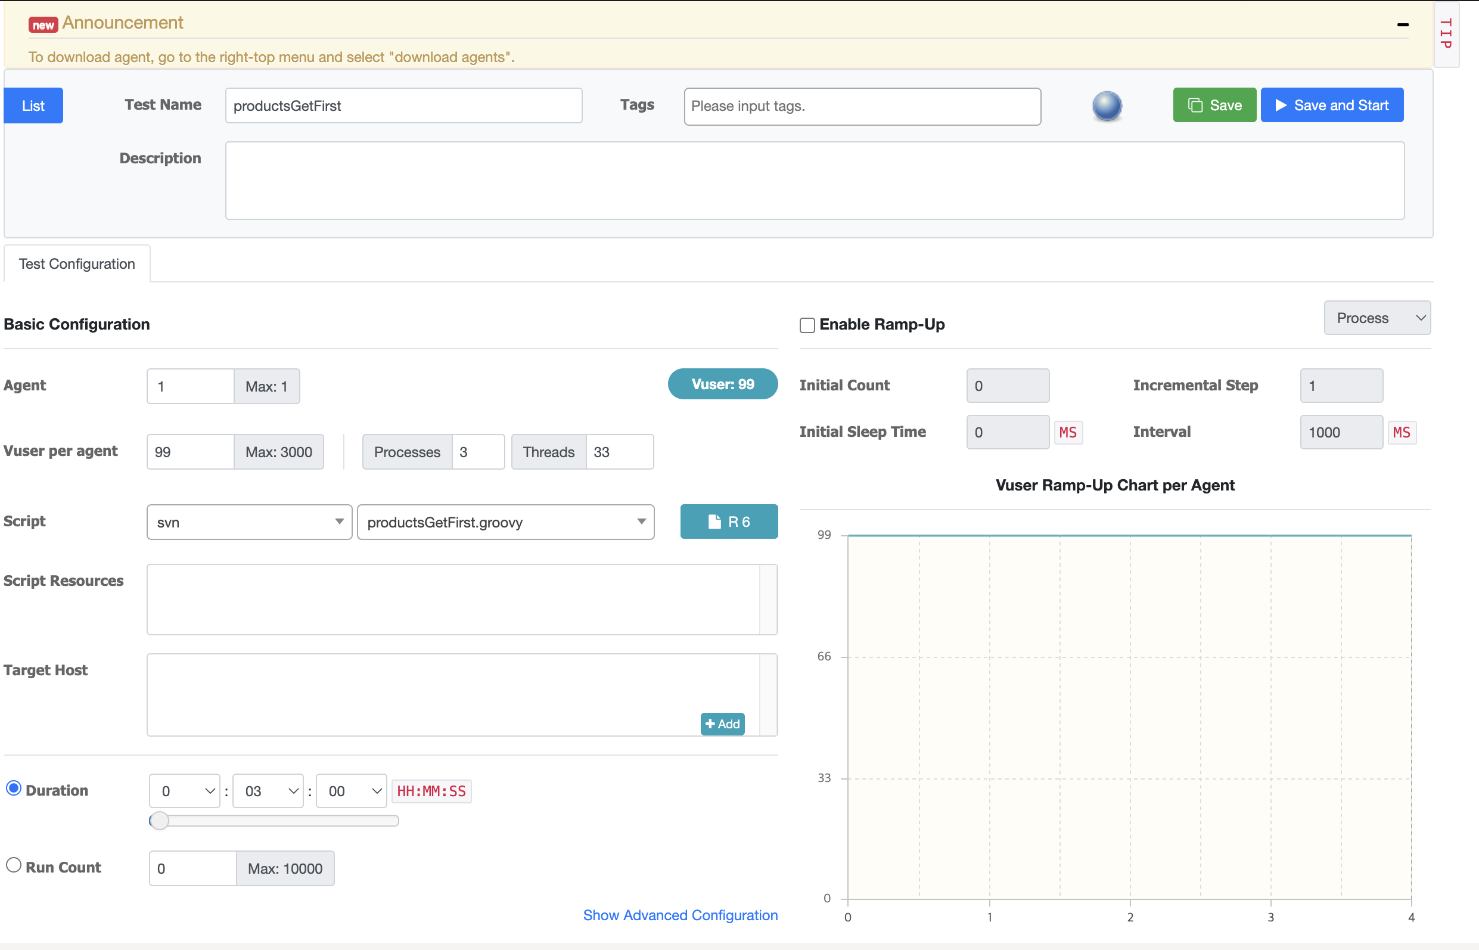This screenshot has height=950, width=1479.
Task: Click the Add target host button
Action: pos(722,724)
